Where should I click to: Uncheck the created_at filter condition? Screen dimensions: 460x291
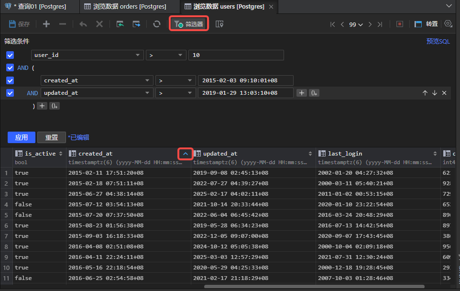pos(10,80)
